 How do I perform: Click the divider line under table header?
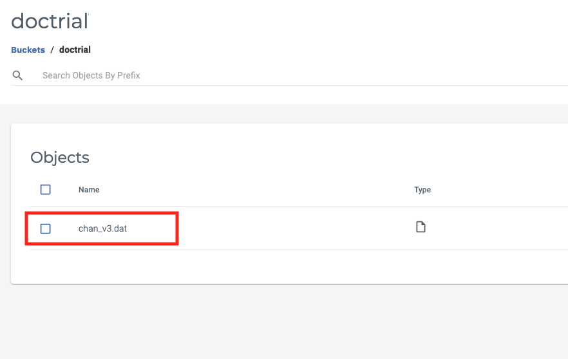click(290, 207)
